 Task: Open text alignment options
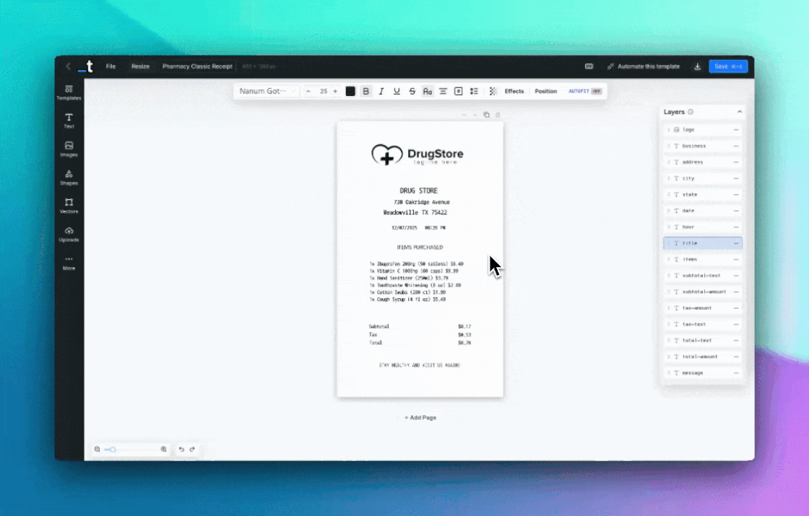coord(443,92)
